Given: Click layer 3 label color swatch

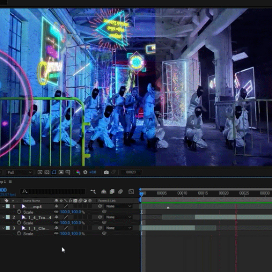Looking at the screenshot, I should click(8, 228).
